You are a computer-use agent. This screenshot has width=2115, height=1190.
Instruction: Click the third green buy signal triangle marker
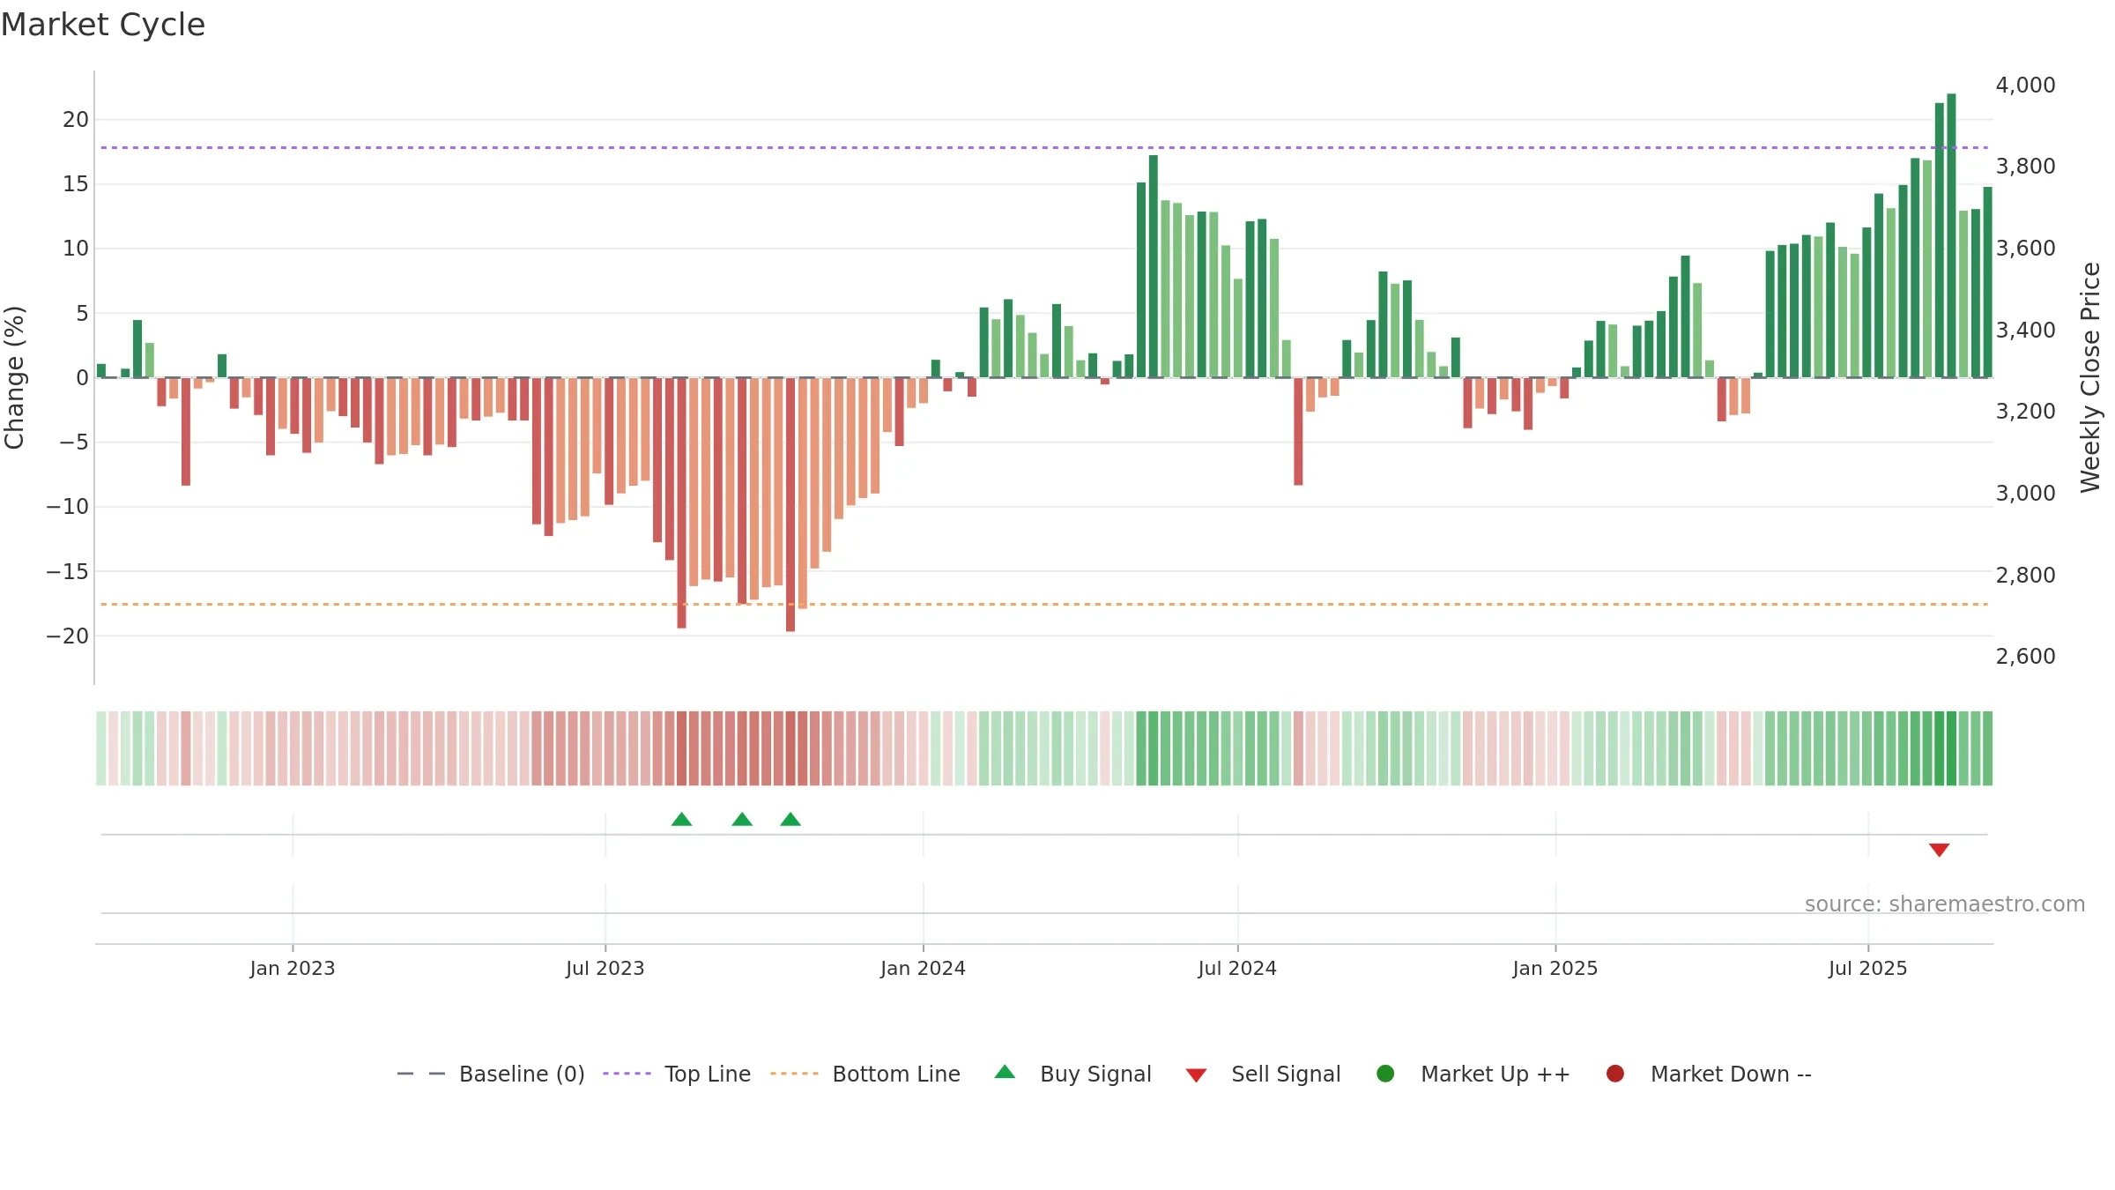790,819
